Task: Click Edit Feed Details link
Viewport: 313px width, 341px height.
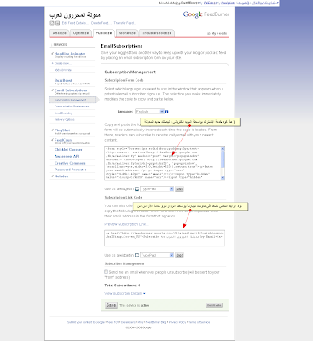Action: 74,23
